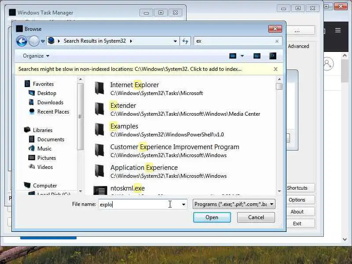The image size is (352, 264).
Task: Click the Forward navigation button in Browse dialog
Action: [x=34, y=41]
